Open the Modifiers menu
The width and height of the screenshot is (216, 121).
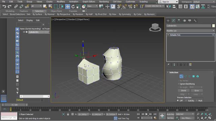tap(61, 2)
